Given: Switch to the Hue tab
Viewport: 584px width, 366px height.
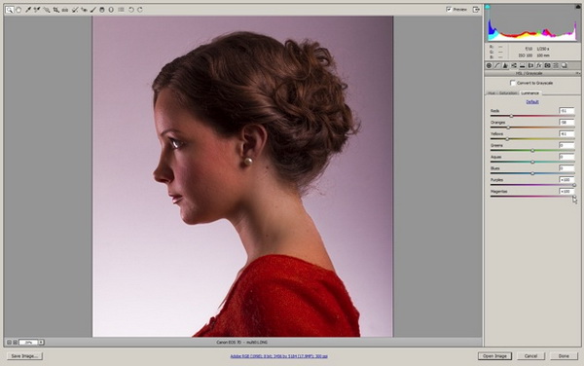Looking at the screenshot, I should [492, 92].
